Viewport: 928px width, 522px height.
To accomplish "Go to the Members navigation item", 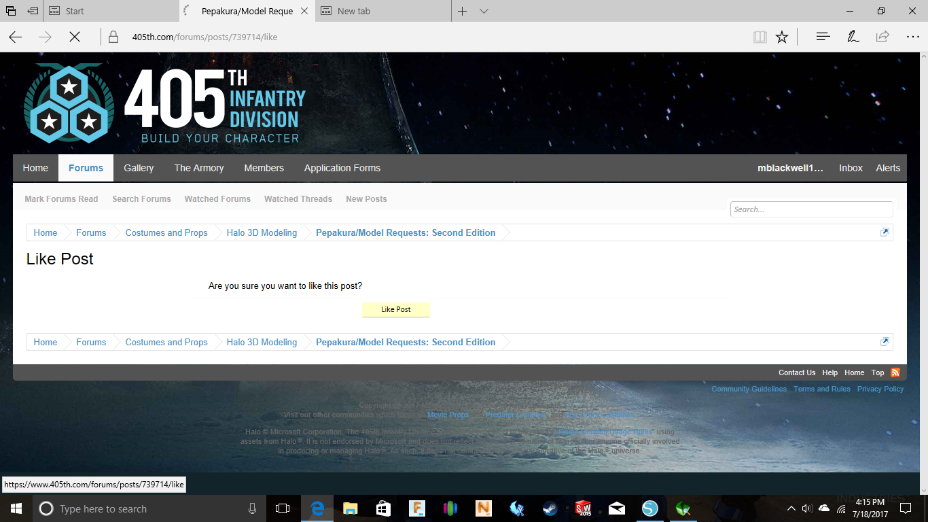I will click(x=264, y=168).
